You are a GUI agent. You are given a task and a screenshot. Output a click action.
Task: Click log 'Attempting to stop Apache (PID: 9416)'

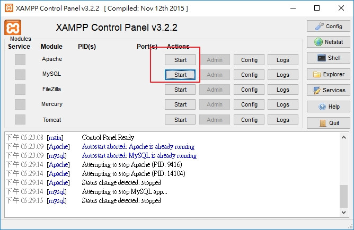(x=132, y=164)
